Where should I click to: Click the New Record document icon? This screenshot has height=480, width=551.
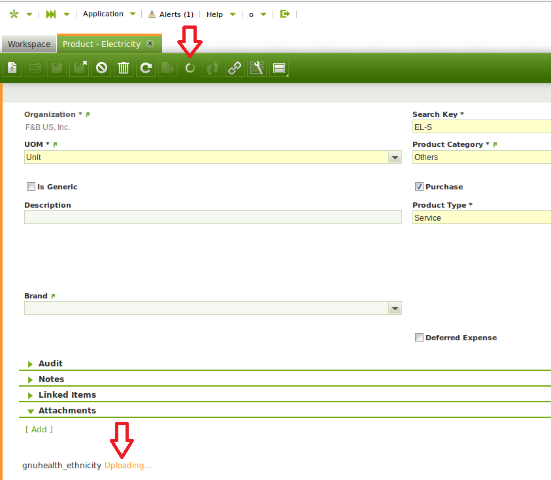pos(12,68)
